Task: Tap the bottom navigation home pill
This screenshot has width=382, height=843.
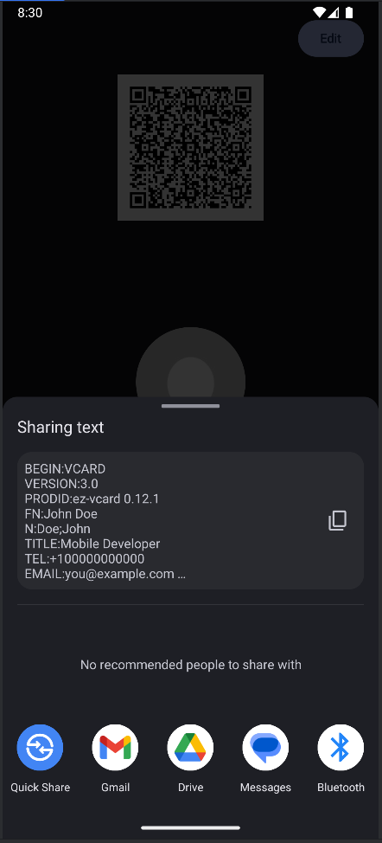Action: coord(190,828)
